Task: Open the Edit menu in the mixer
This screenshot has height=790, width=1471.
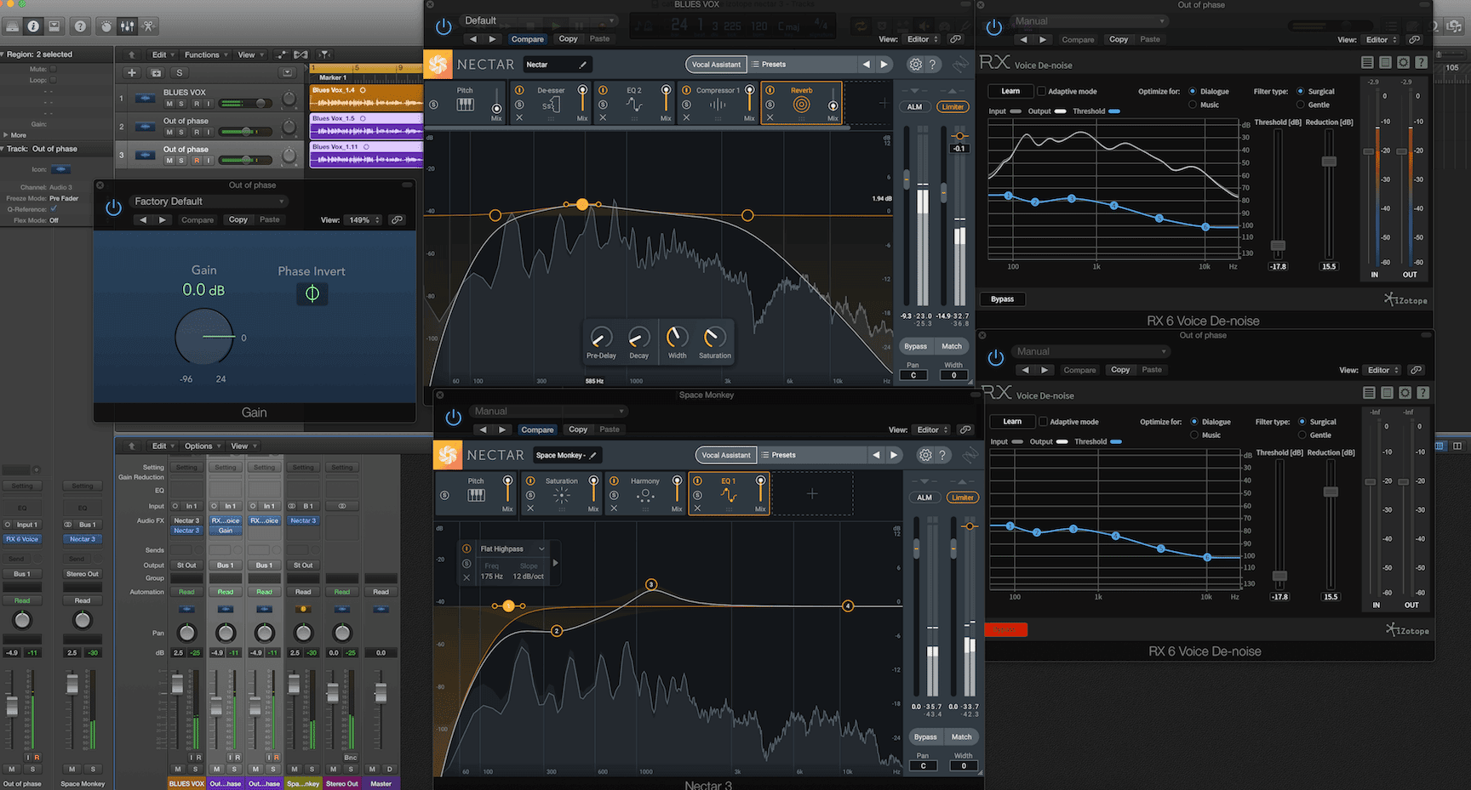Action: pos(163,446)
